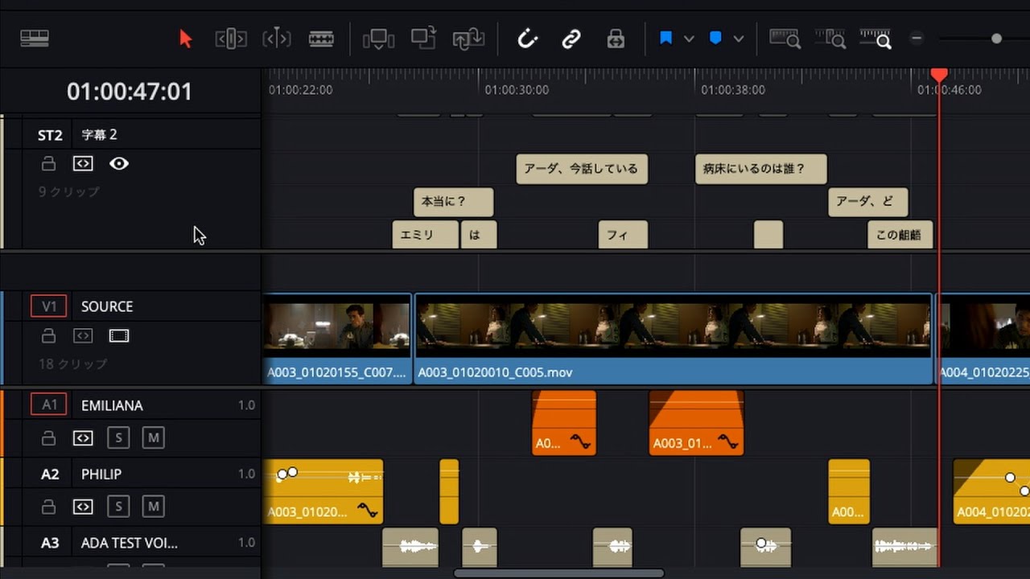Click the timeline zoom slider handle
This screenshot has height=579, width=1030.
coord(997,39)
